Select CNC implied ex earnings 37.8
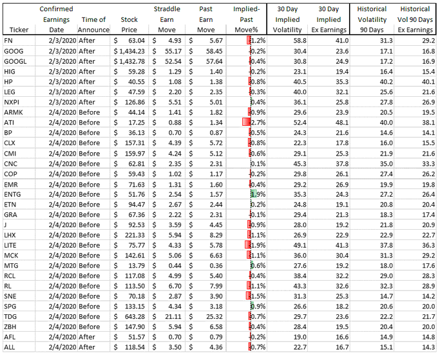 tap(328, 164)
